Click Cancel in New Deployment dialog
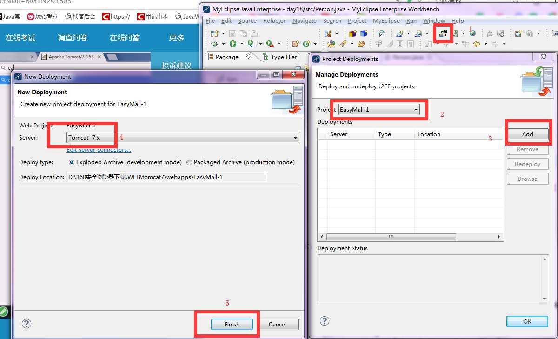Screen dimensions: 558x339 277,324
